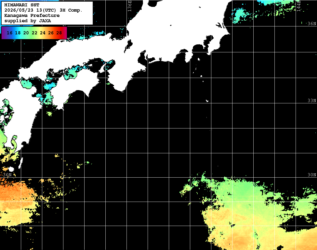Click the 18 value on color scale
The height and width of the screenshot is (250, 317).
[x=18, y=33]
